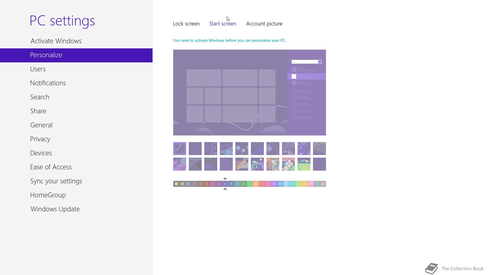Click the bottom triangle marker on color slider

(x=225, y=189)
